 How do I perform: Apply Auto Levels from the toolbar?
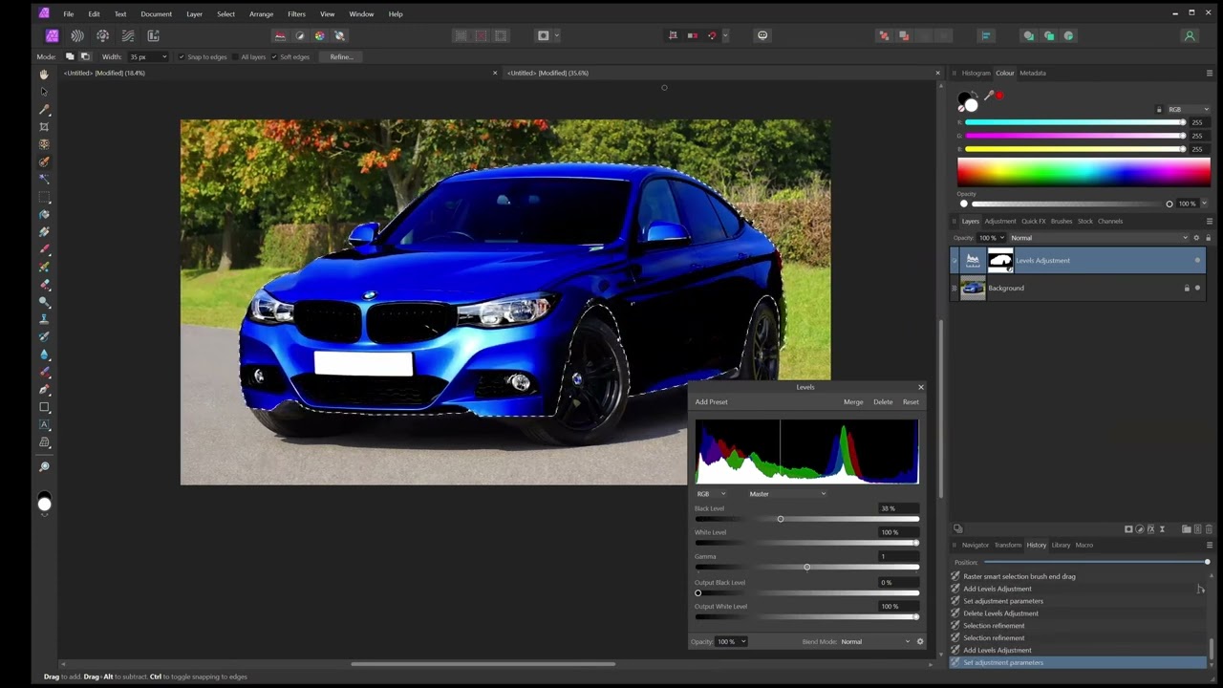pos(280,35)
